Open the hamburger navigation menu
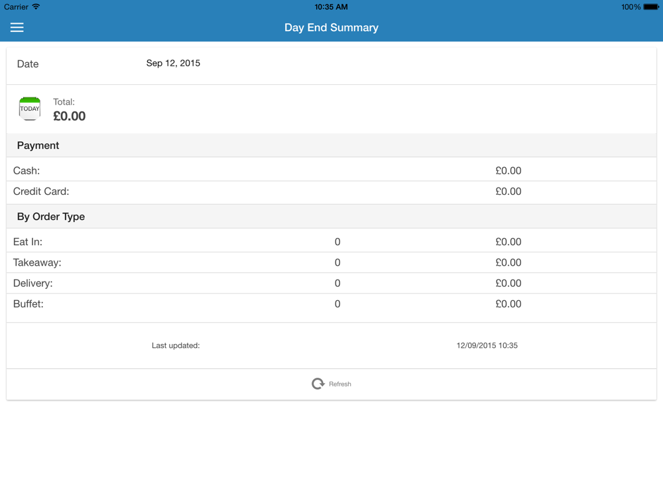Viewport: 663px width, 497px height. click(x=17, y=27)
